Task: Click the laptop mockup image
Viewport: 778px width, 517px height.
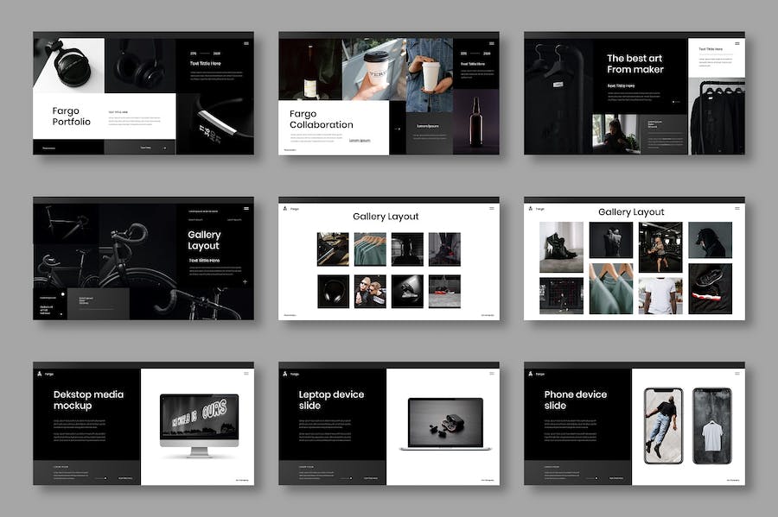Action: (444, 423)
